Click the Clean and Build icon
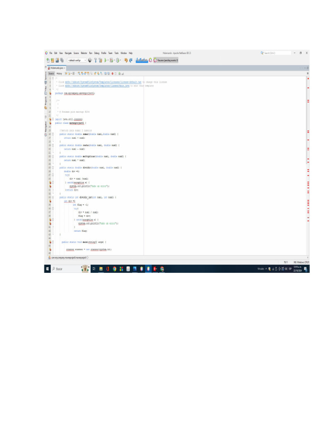 (x=100, y=60)
